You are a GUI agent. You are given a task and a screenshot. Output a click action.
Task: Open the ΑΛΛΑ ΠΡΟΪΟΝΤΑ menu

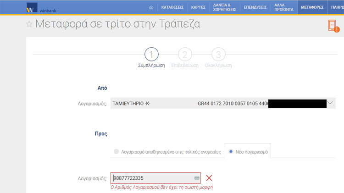pyautogui.click(x=283, y=7)
